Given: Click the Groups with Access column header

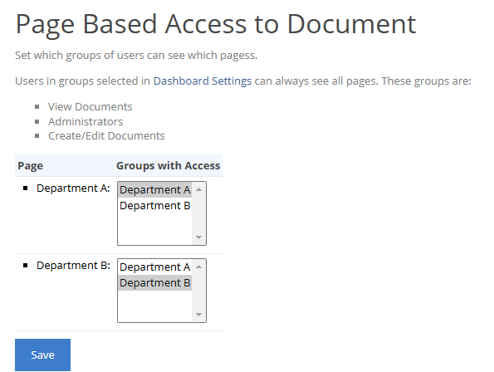Looking at the screenshot, I should (x=168, y=166).
